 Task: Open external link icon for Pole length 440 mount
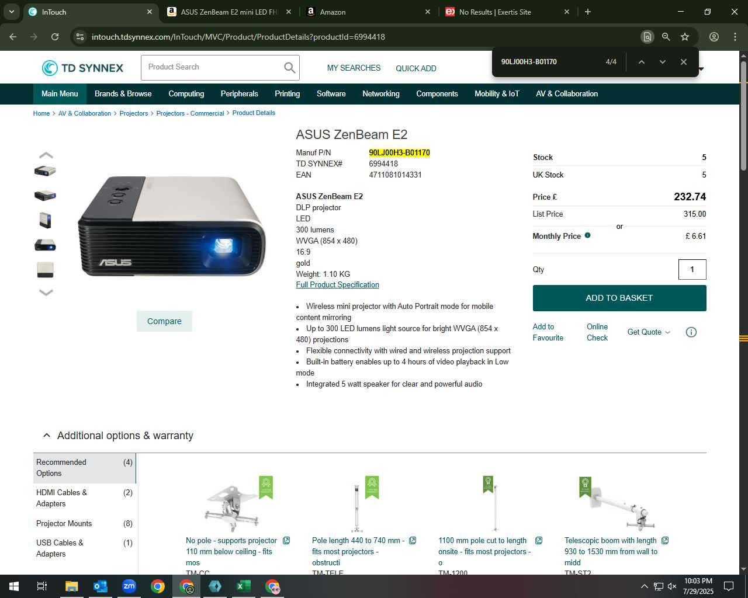[413, 541]
